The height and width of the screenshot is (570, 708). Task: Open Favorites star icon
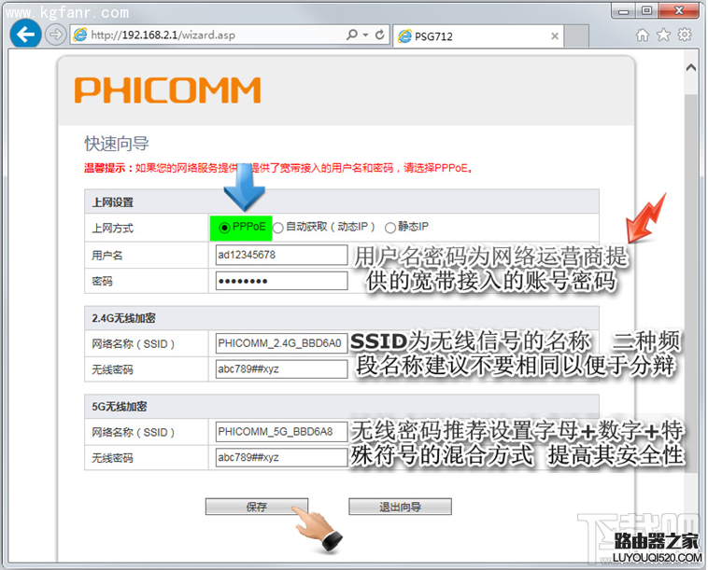(x=663, y=35)
